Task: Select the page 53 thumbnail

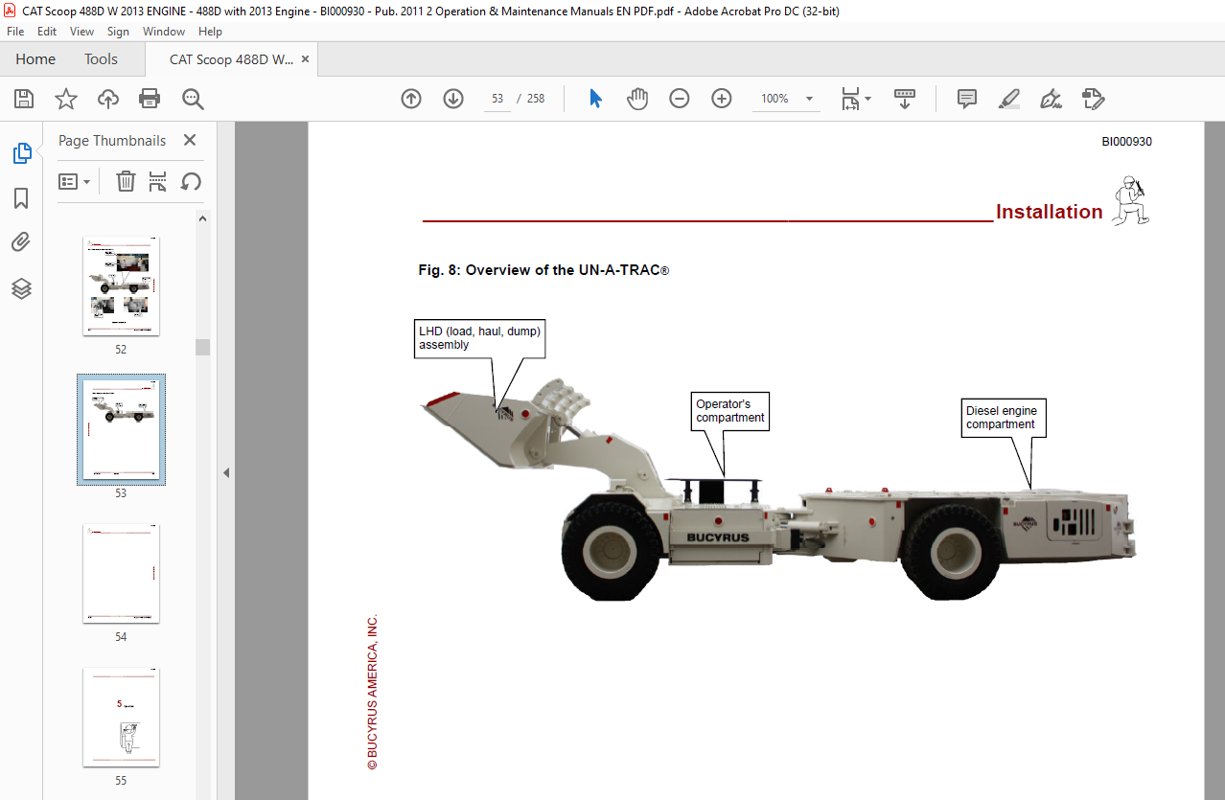Action: pos(121,429)
